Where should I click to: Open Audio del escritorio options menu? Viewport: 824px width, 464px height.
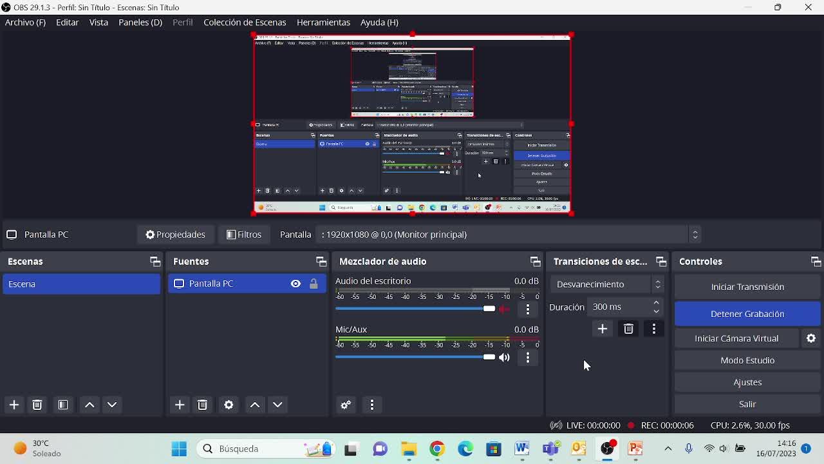click(528, 309)
